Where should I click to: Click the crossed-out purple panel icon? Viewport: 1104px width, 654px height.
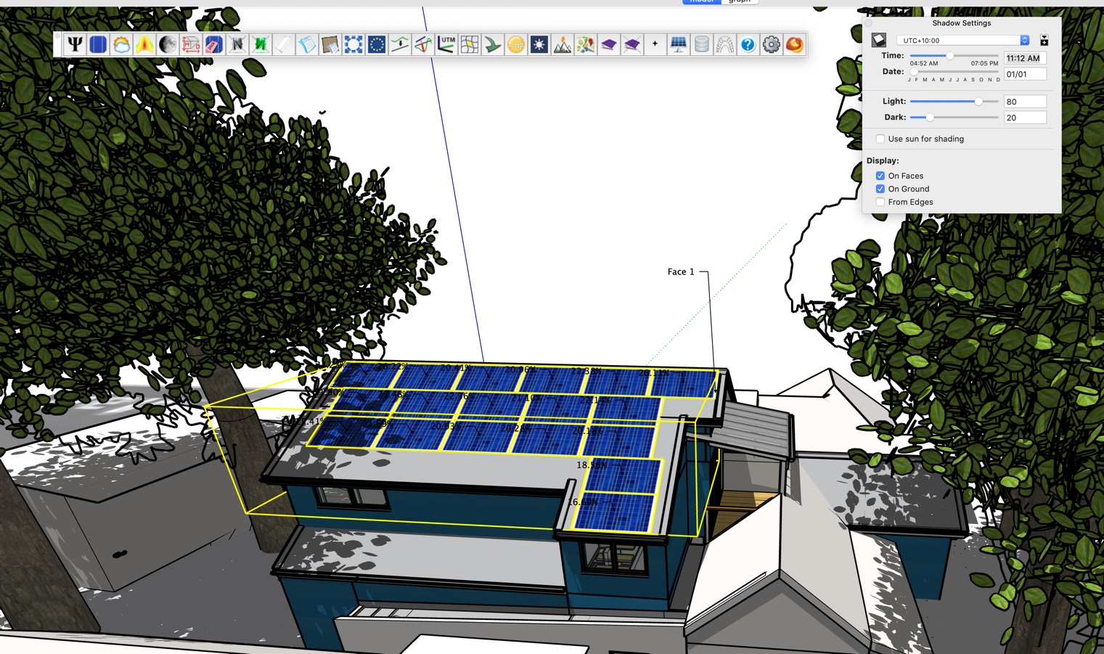pos(632,45)
